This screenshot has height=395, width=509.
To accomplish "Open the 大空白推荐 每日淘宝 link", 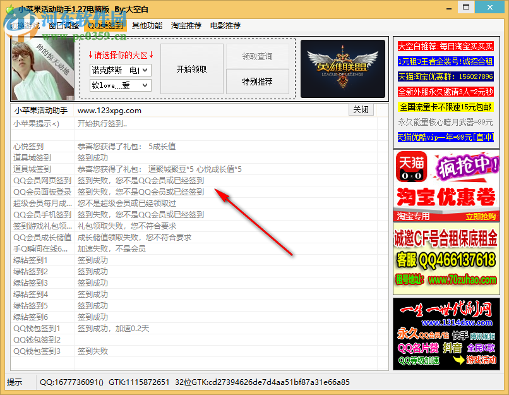I will 445,46.
